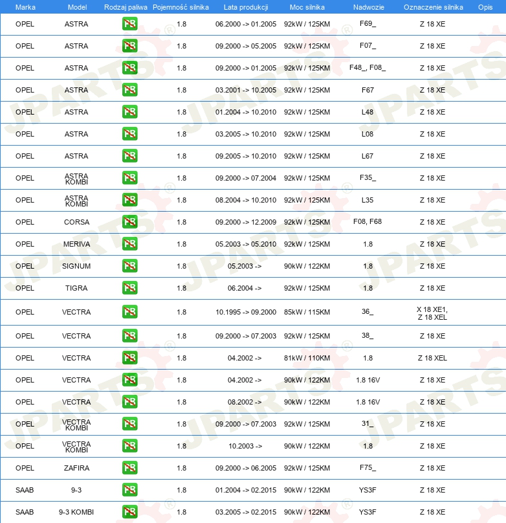Screen dimensions: 506x523
Task: Click the fuel icon in the Vectra 38_ row
Action: 129,336
